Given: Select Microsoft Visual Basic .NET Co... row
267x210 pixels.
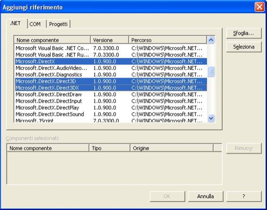Looking at the screenshot, I should click(111, 48).
